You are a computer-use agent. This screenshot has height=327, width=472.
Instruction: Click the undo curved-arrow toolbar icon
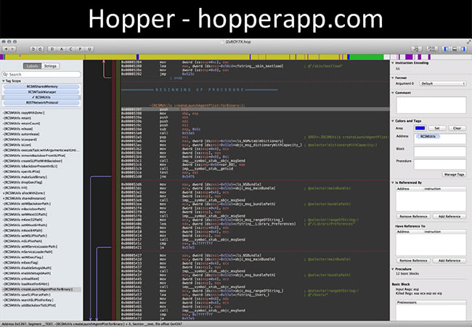[x=33, y=49]
